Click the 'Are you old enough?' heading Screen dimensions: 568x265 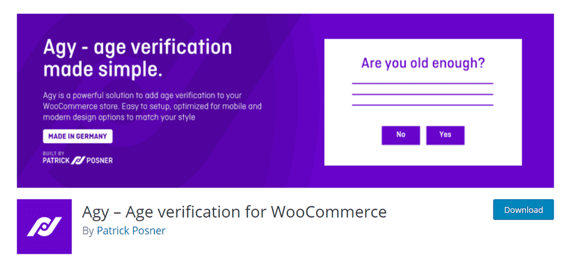click(422, 63)
